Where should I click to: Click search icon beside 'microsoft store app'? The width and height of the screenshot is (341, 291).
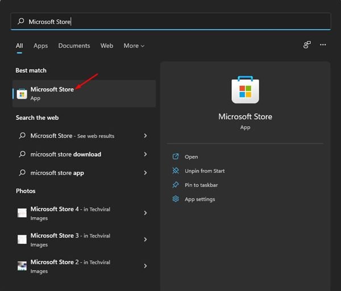pos(22,173)
